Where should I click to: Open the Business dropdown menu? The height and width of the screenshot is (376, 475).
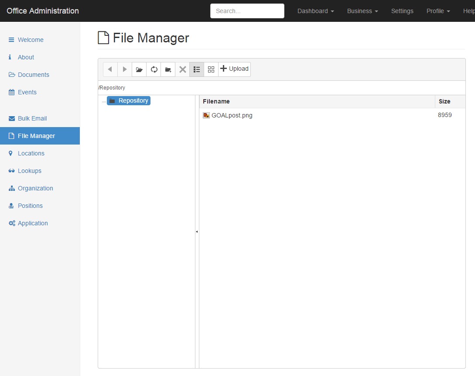coord(362,11)
